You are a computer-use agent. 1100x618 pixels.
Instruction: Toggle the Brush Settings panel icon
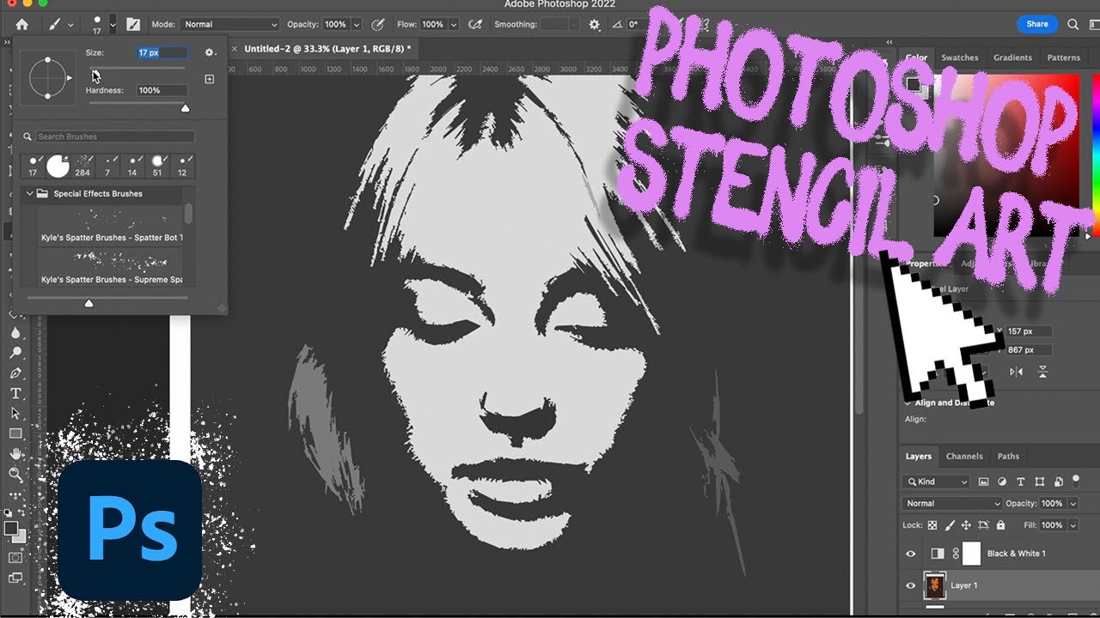coord(133,25)
